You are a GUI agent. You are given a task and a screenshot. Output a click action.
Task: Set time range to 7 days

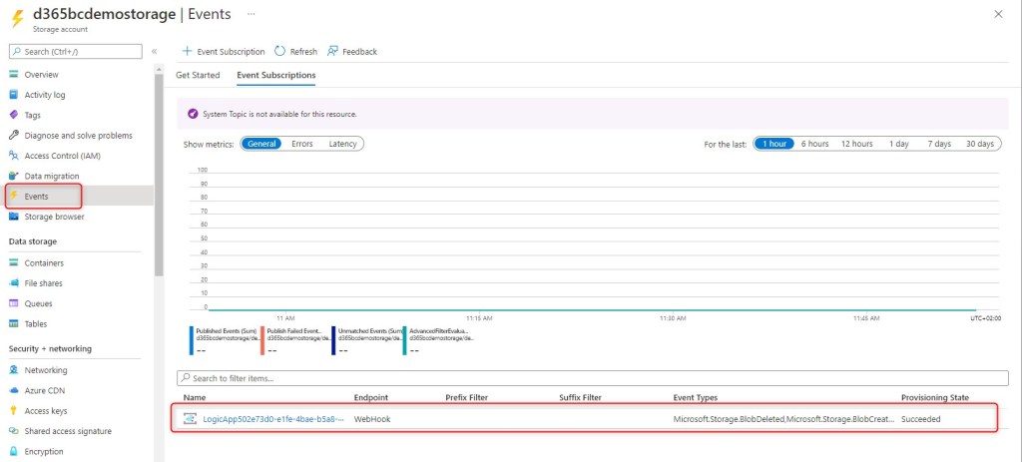tap(938, 144)
